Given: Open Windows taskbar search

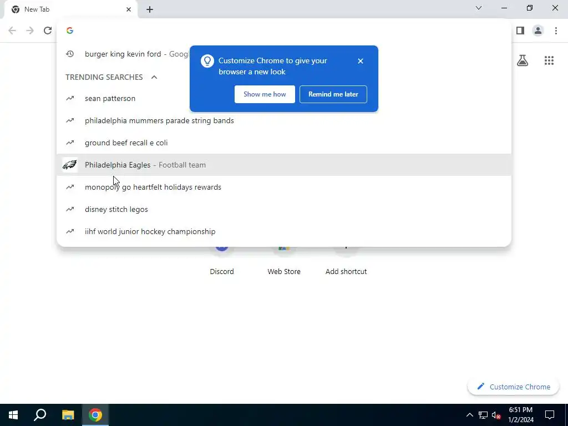Looking at the screenshot, I should coord(40,415).
